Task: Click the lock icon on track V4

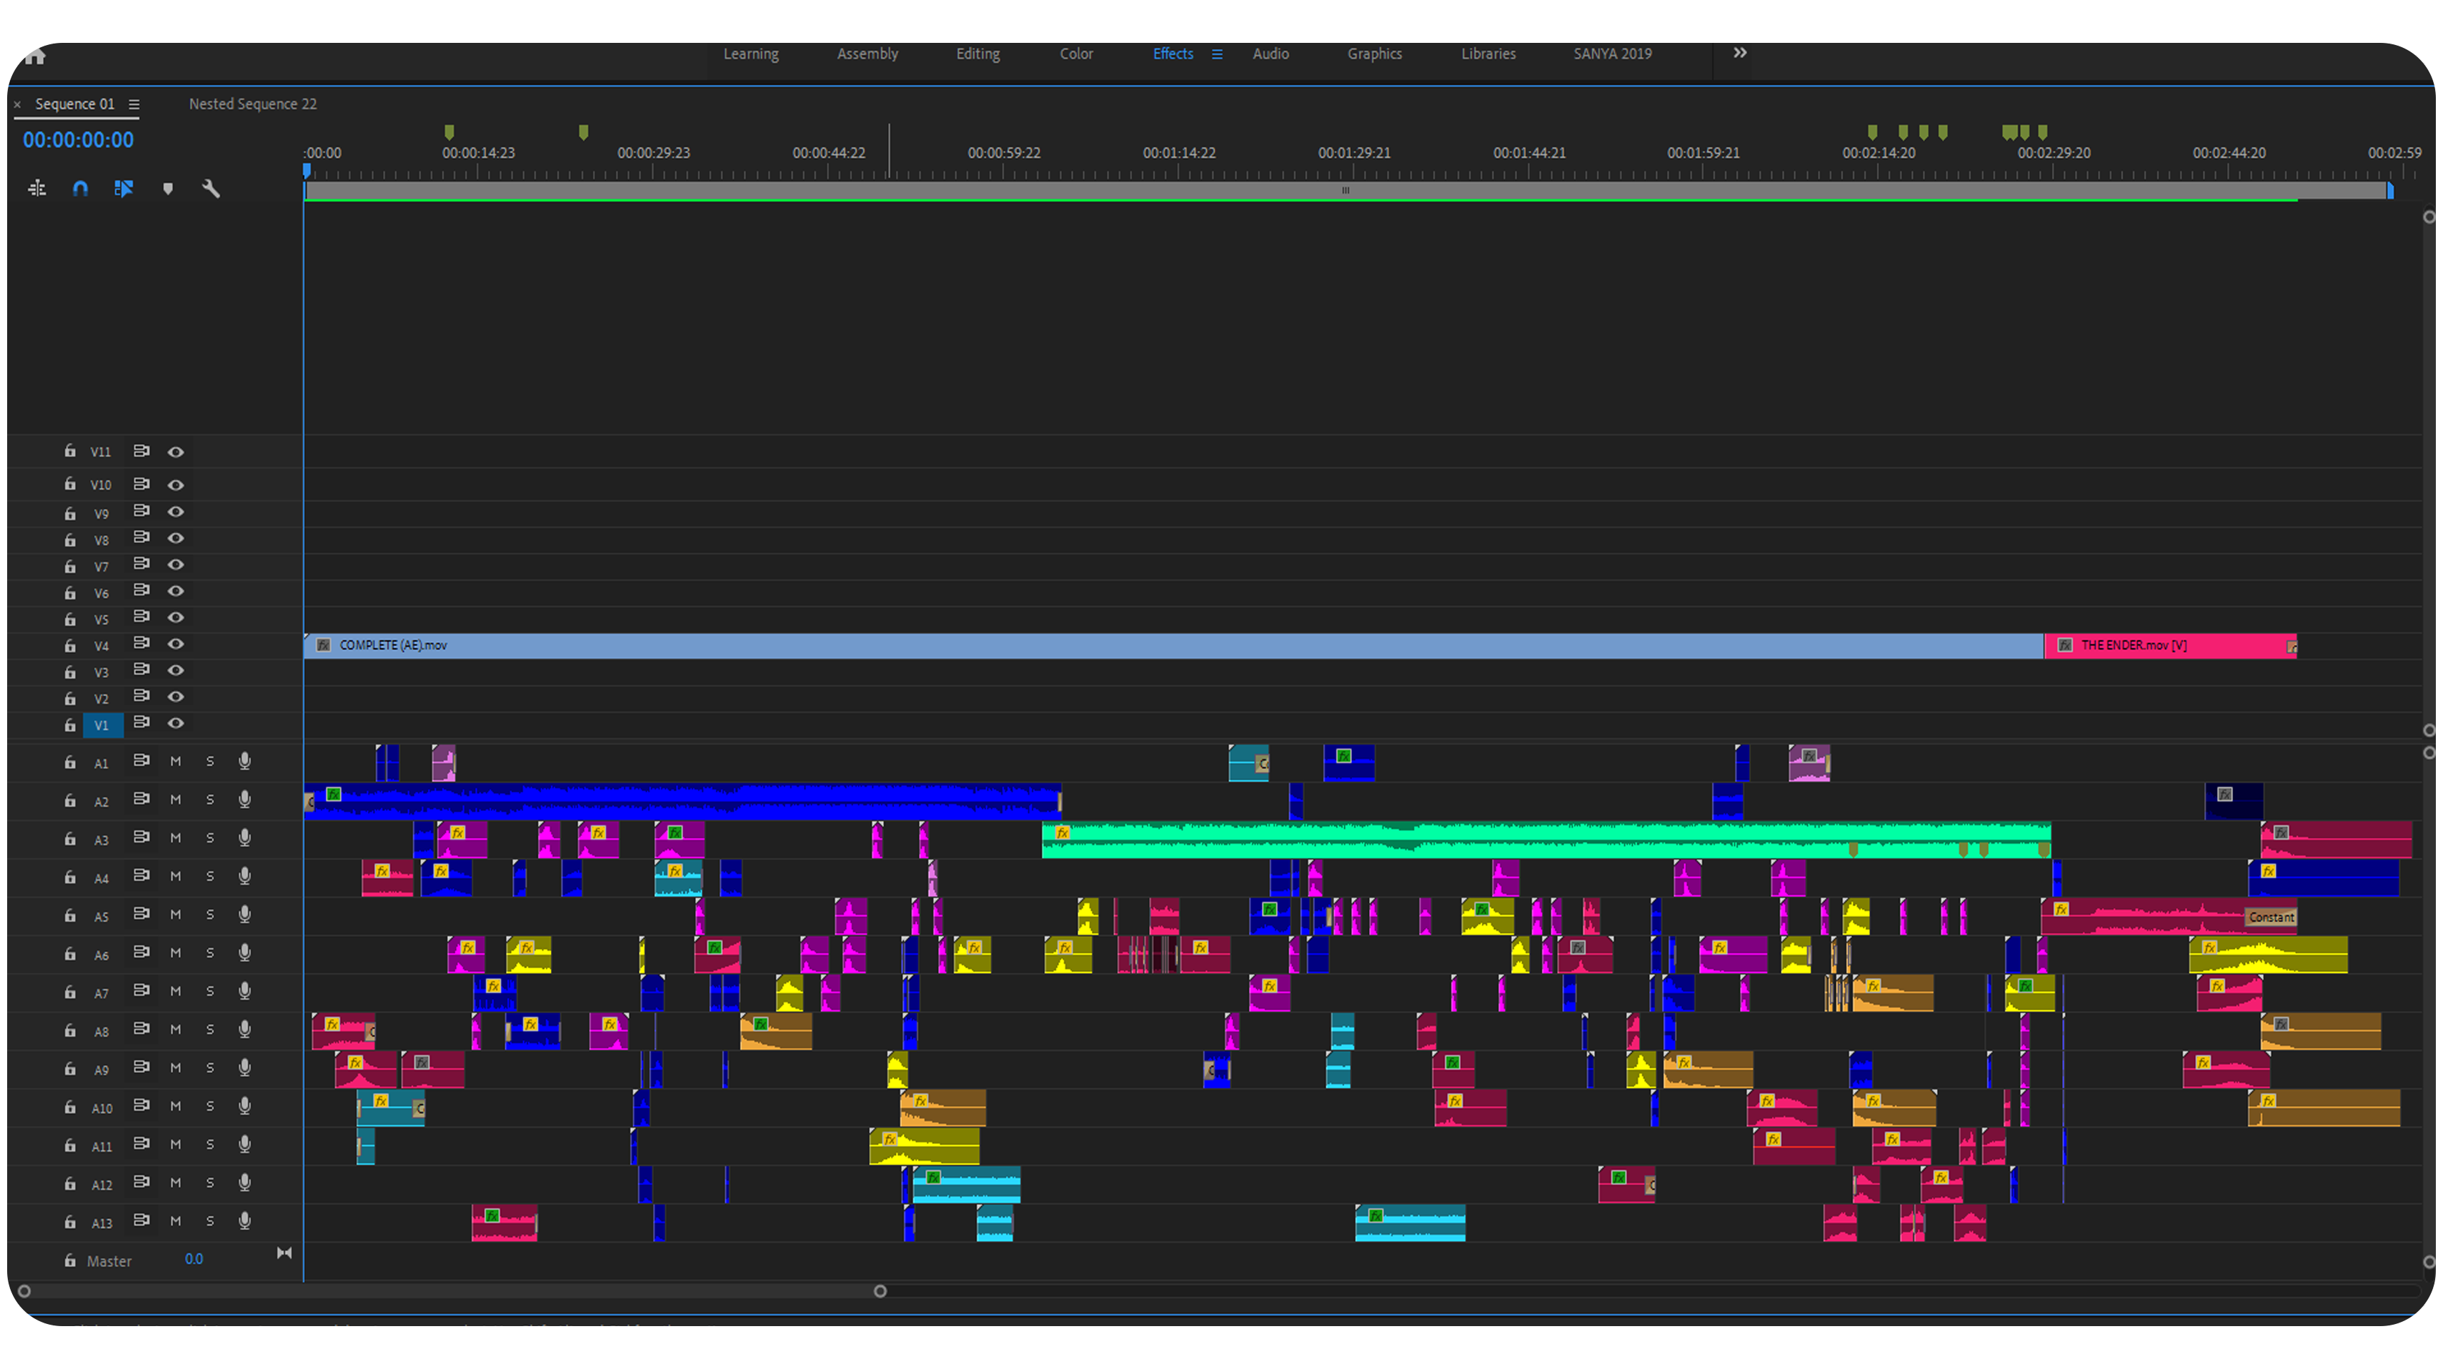Action: click(69, 646)
